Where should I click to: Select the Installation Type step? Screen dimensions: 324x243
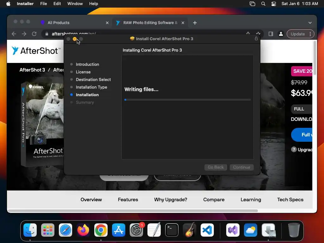pyautogui.click(x=91, y=87)
